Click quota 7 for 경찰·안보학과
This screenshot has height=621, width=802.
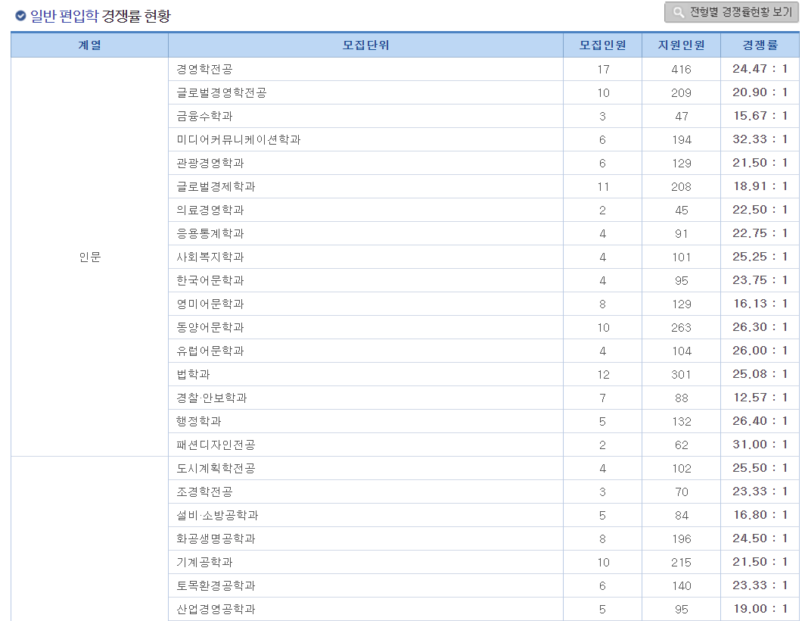point(602,398)
